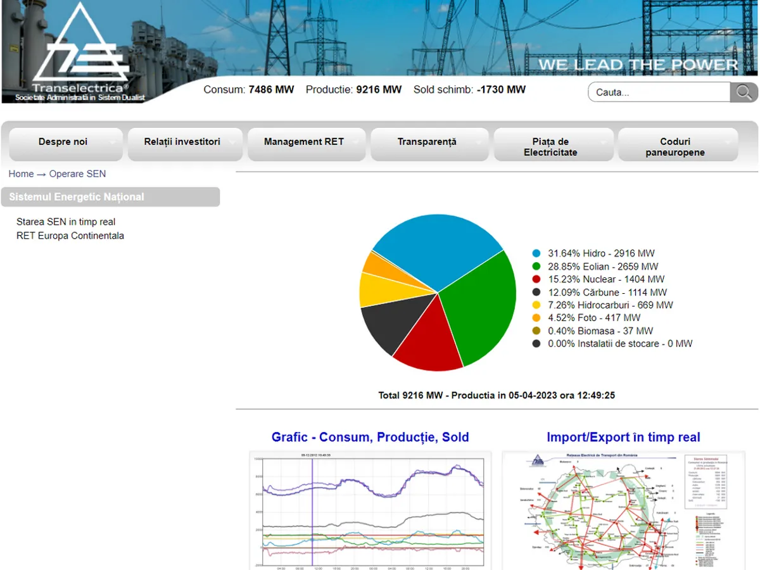
Task: Click the search magnifier icon
Action: click(x=744, y=92)
